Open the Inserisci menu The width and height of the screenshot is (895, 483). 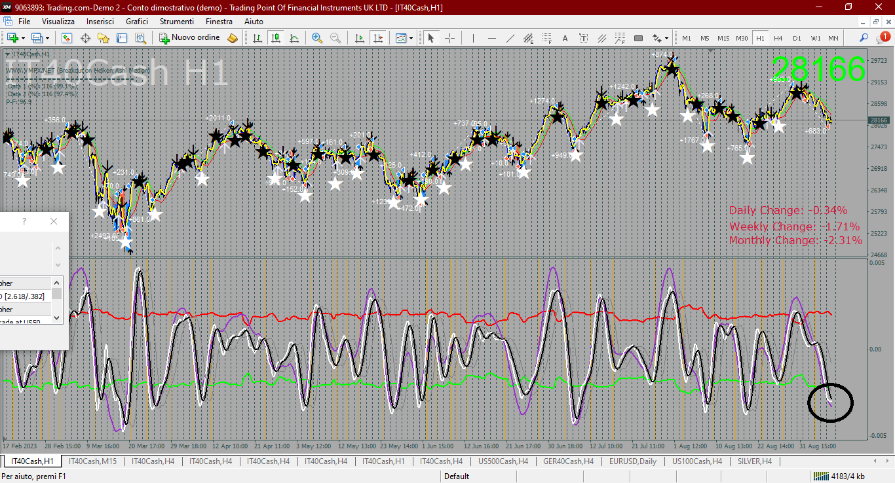click(x=100, y=22)
